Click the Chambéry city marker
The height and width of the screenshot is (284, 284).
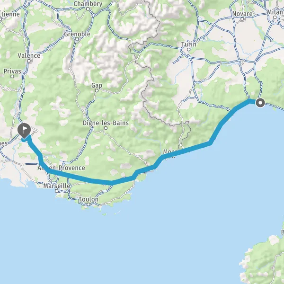pyautogui.click(x=88, y=9)
